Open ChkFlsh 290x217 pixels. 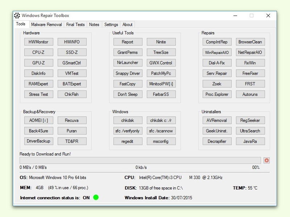click(x=72, y=94)
